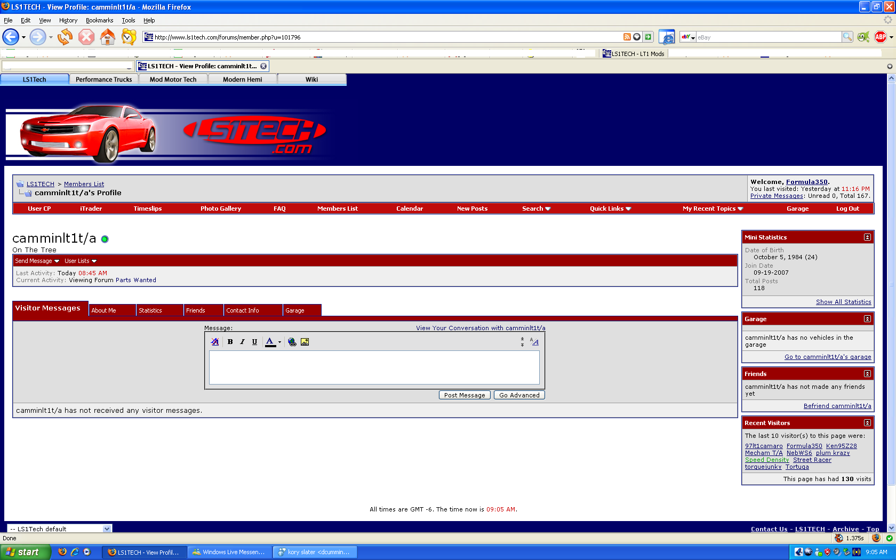Click the Adblock Plus ABP icon
Image resolution: width=896 pixels, height=560 pixels.
click(880, 37)
